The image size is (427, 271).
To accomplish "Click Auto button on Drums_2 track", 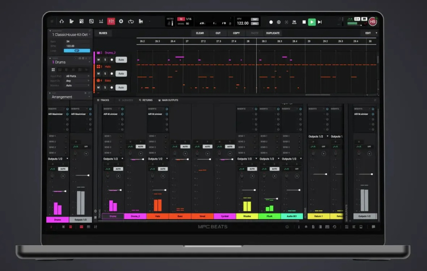I will coord(121,60).
